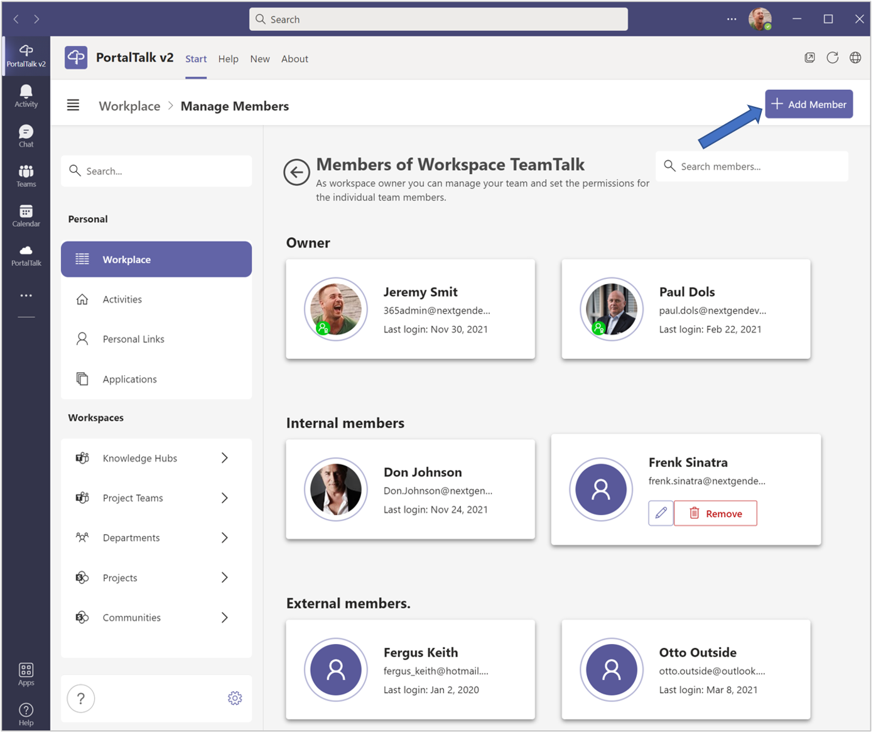Open Help at bottom of Teams rail
This screenshot has height=737, width=876.
(x=26, y=715)
